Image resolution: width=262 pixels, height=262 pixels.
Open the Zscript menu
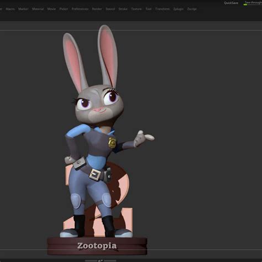click(192, 9)
